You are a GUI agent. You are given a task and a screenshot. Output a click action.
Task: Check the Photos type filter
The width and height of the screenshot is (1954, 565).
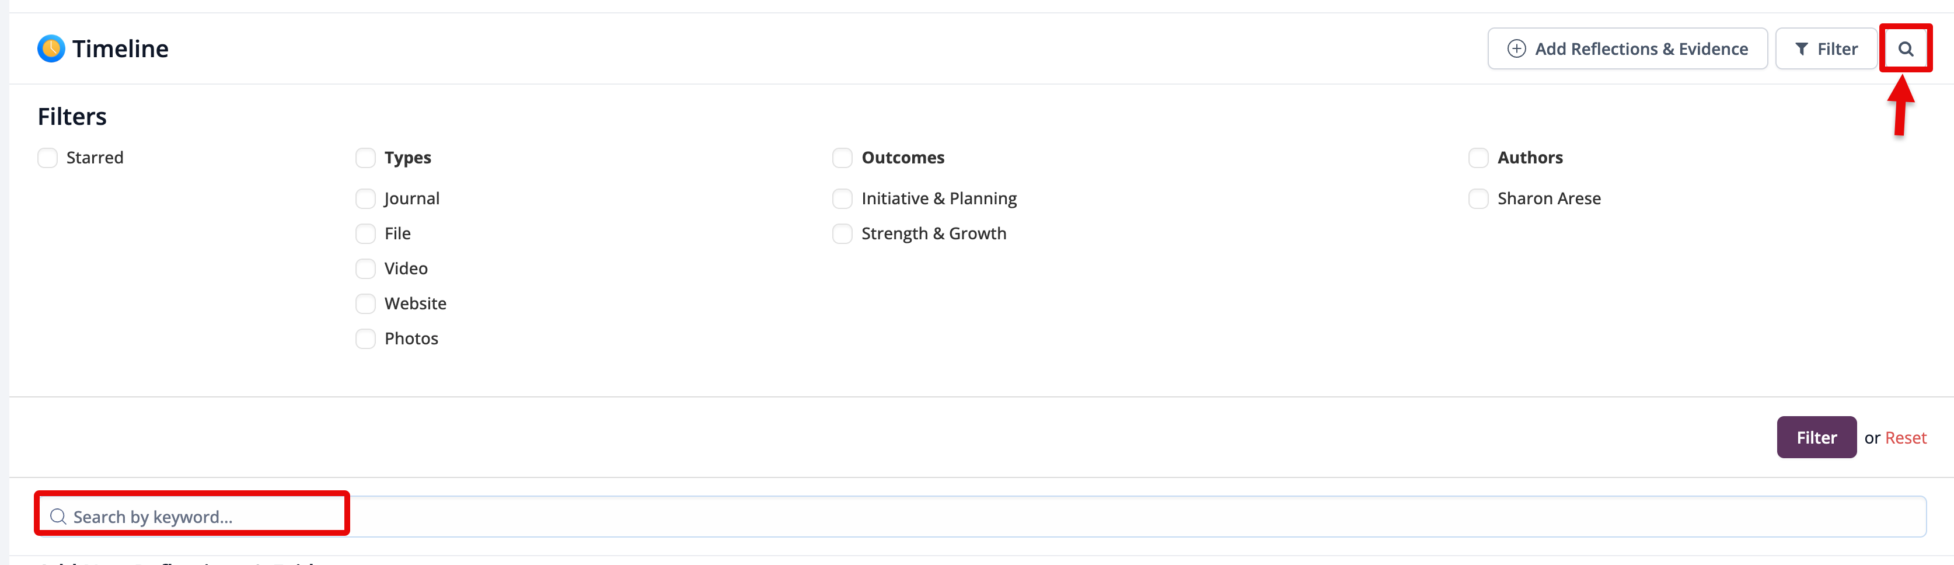tap(365, 339)
